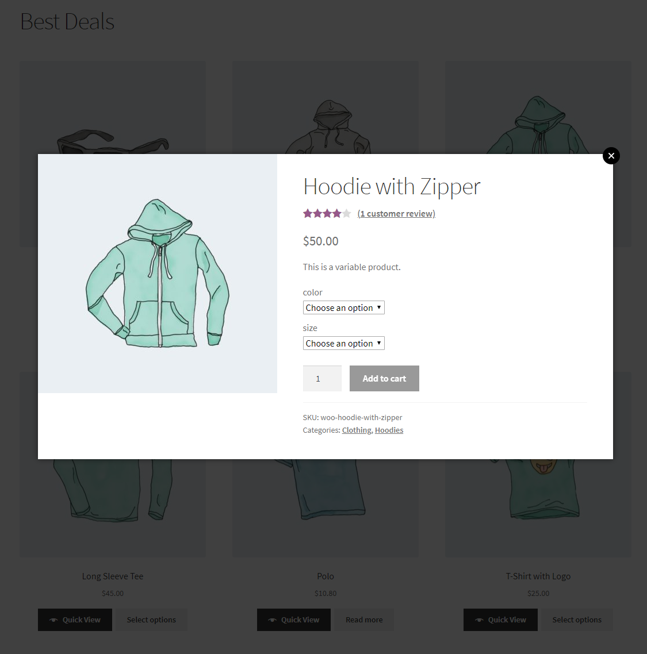Image resolution: width=647 pixels, height=654 pixels.
Task: Click Read more under Polo
Action: coord(363,620)
